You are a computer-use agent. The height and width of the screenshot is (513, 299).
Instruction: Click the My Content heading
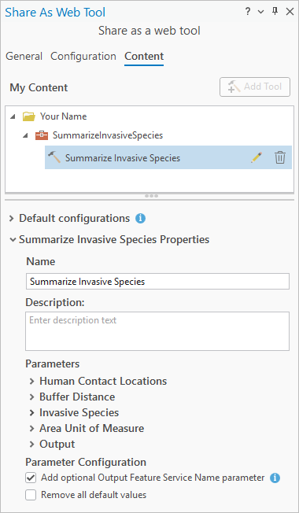click(39, 87)
